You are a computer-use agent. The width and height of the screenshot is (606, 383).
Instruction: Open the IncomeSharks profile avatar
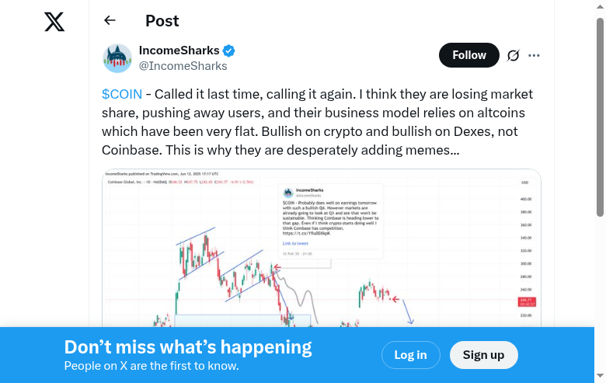(x=117, y=58)
